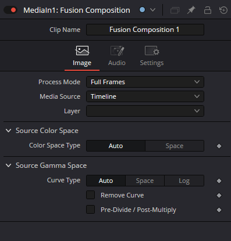Click the MediaIn1: Fusion Composition title
The image size is (231, 241).
point(77,10)
